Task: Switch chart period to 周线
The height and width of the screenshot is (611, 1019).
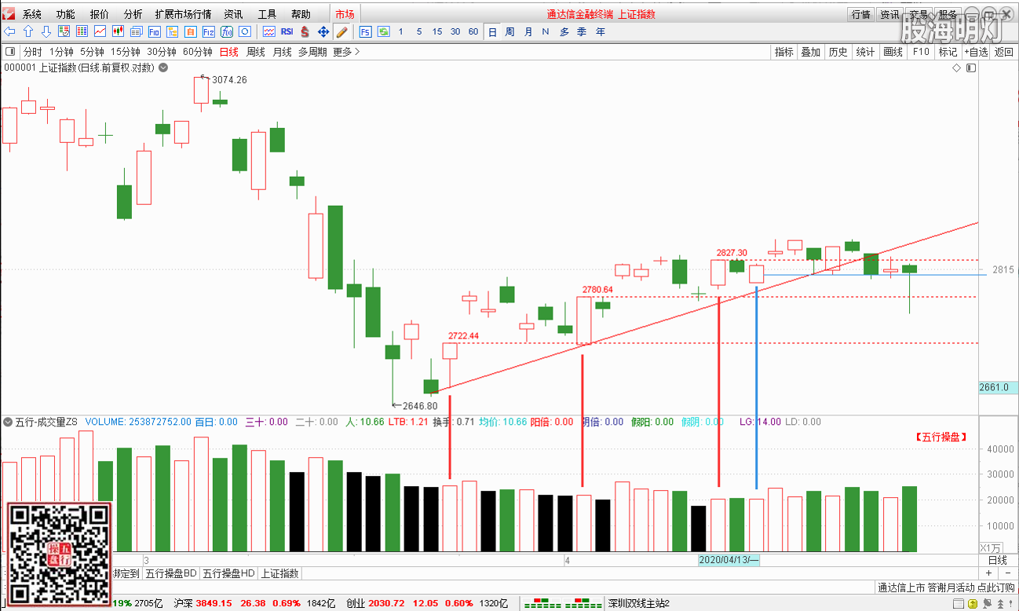Action: (x=256, y=52)
